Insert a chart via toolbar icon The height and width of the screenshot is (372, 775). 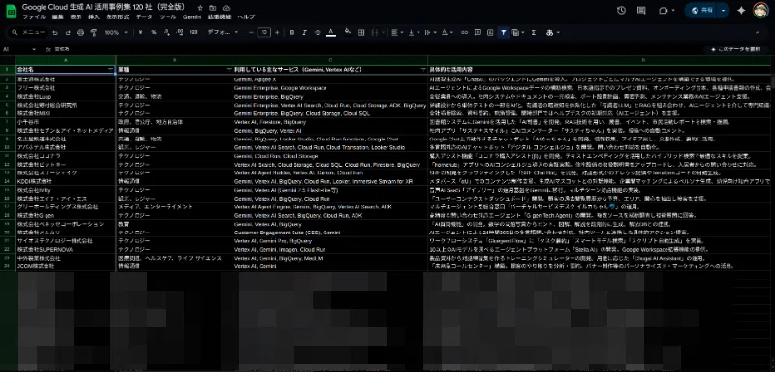(490, 33)
